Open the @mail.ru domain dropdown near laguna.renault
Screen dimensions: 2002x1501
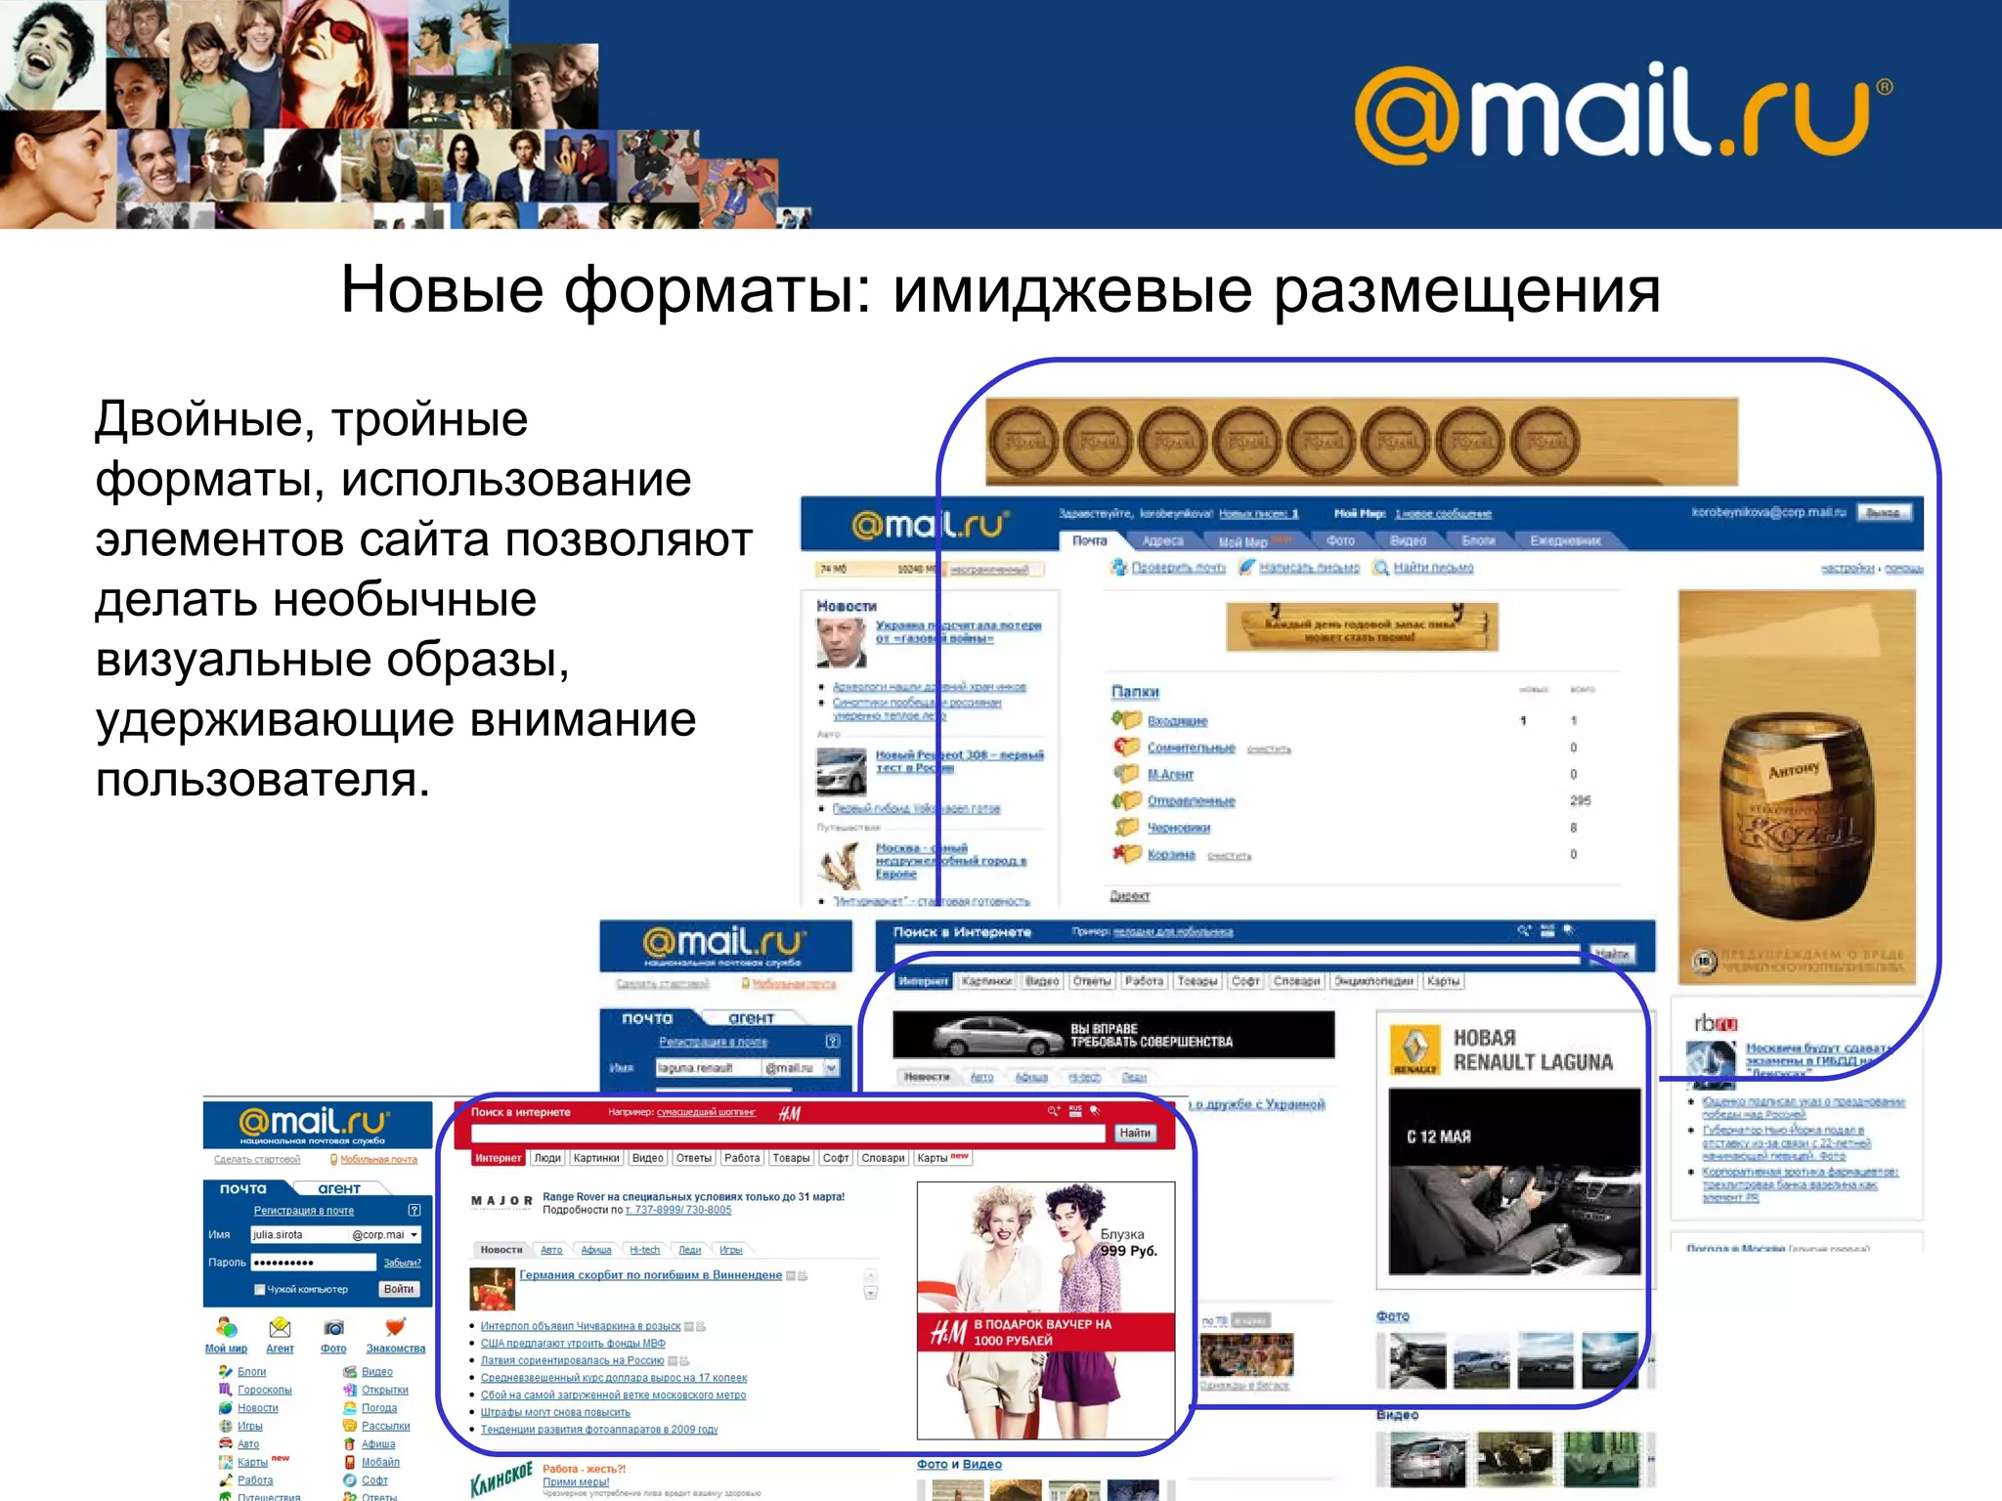(832, 1068)
